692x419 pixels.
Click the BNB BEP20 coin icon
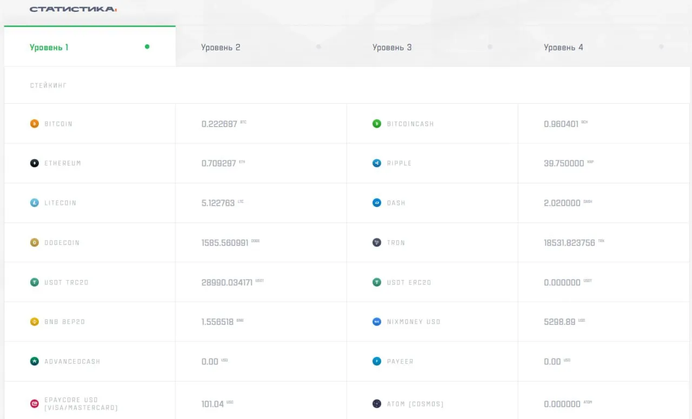(x=35, y=322)
